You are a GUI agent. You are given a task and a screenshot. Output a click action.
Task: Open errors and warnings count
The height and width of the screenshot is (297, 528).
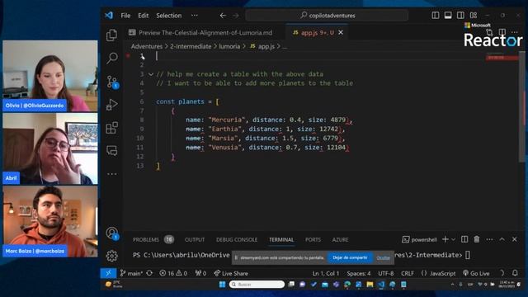pos(173,273)
